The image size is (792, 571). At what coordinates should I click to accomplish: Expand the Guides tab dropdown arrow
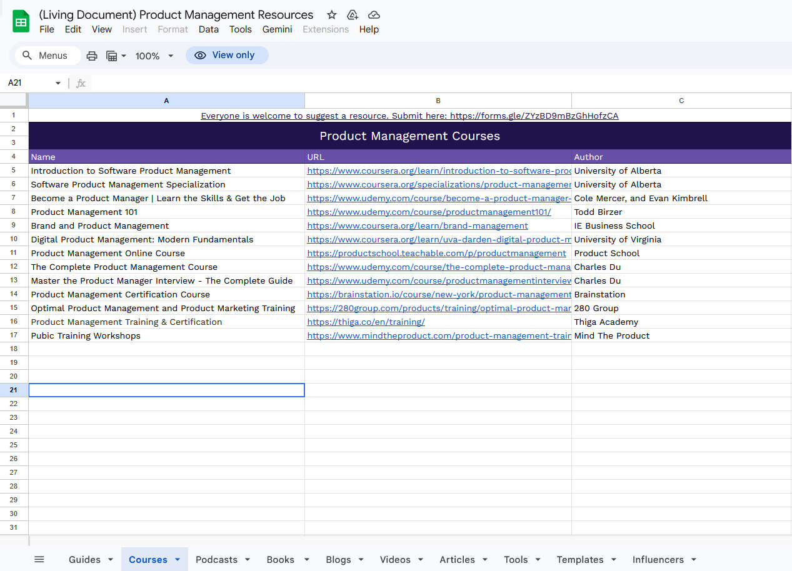(111, 560)
